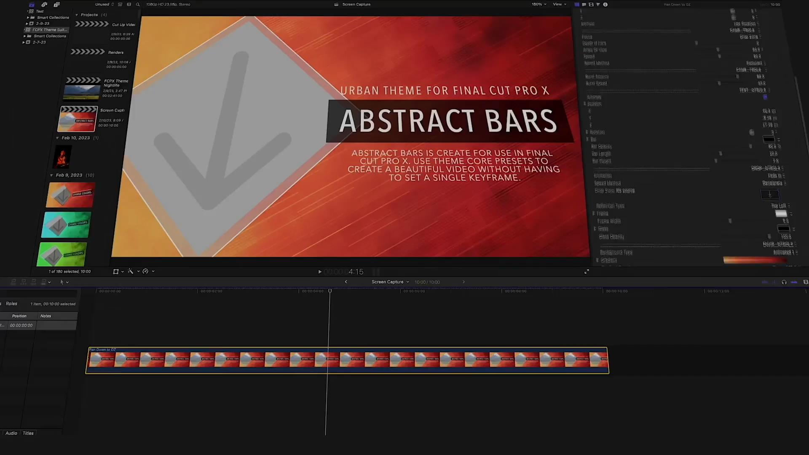Screen dimensions: 809x455
Task: Select the teal Change Colors clip thumbnail
Action: [x=66, y=225]
